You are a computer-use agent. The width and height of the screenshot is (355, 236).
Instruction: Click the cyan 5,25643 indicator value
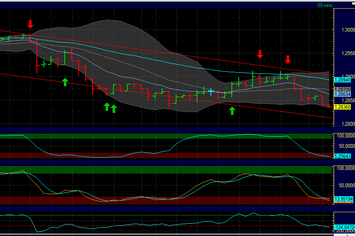pyautogui.click(x=343, y=156)
